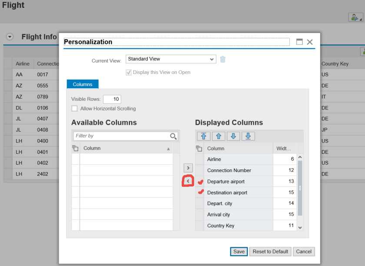Click the filter search magnifier icon
Screen dimensions: 365x266
point(173,136)
